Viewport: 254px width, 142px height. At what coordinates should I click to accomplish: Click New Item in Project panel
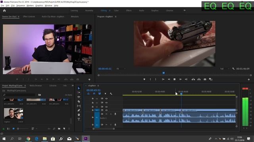click(64, 129)
